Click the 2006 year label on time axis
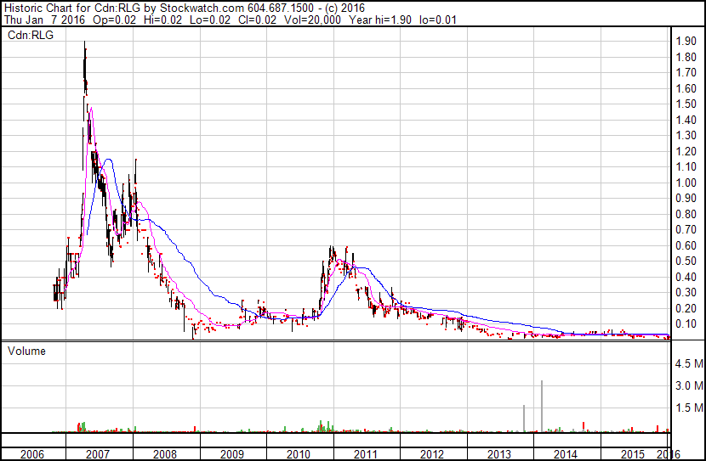Screen dimensions: 706x461 click(32, 454)
